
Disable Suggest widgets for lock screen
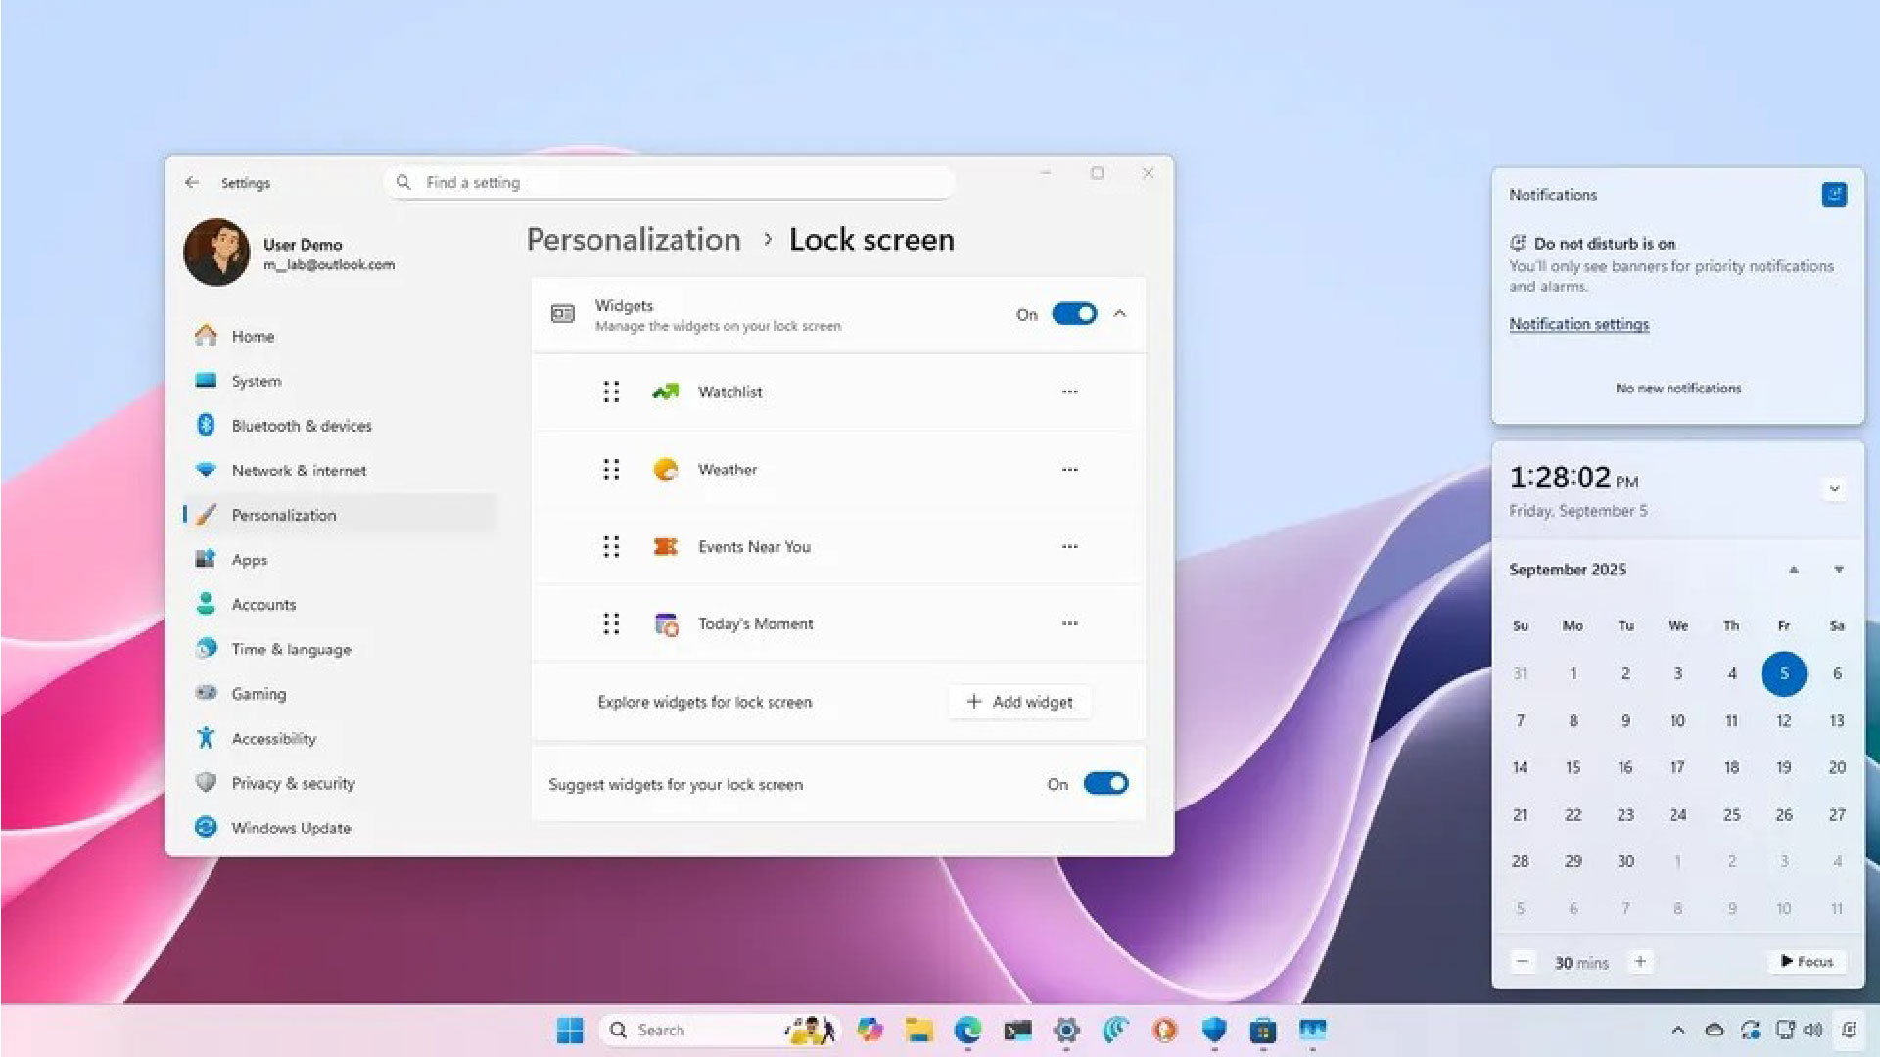tap(1105, 784)
